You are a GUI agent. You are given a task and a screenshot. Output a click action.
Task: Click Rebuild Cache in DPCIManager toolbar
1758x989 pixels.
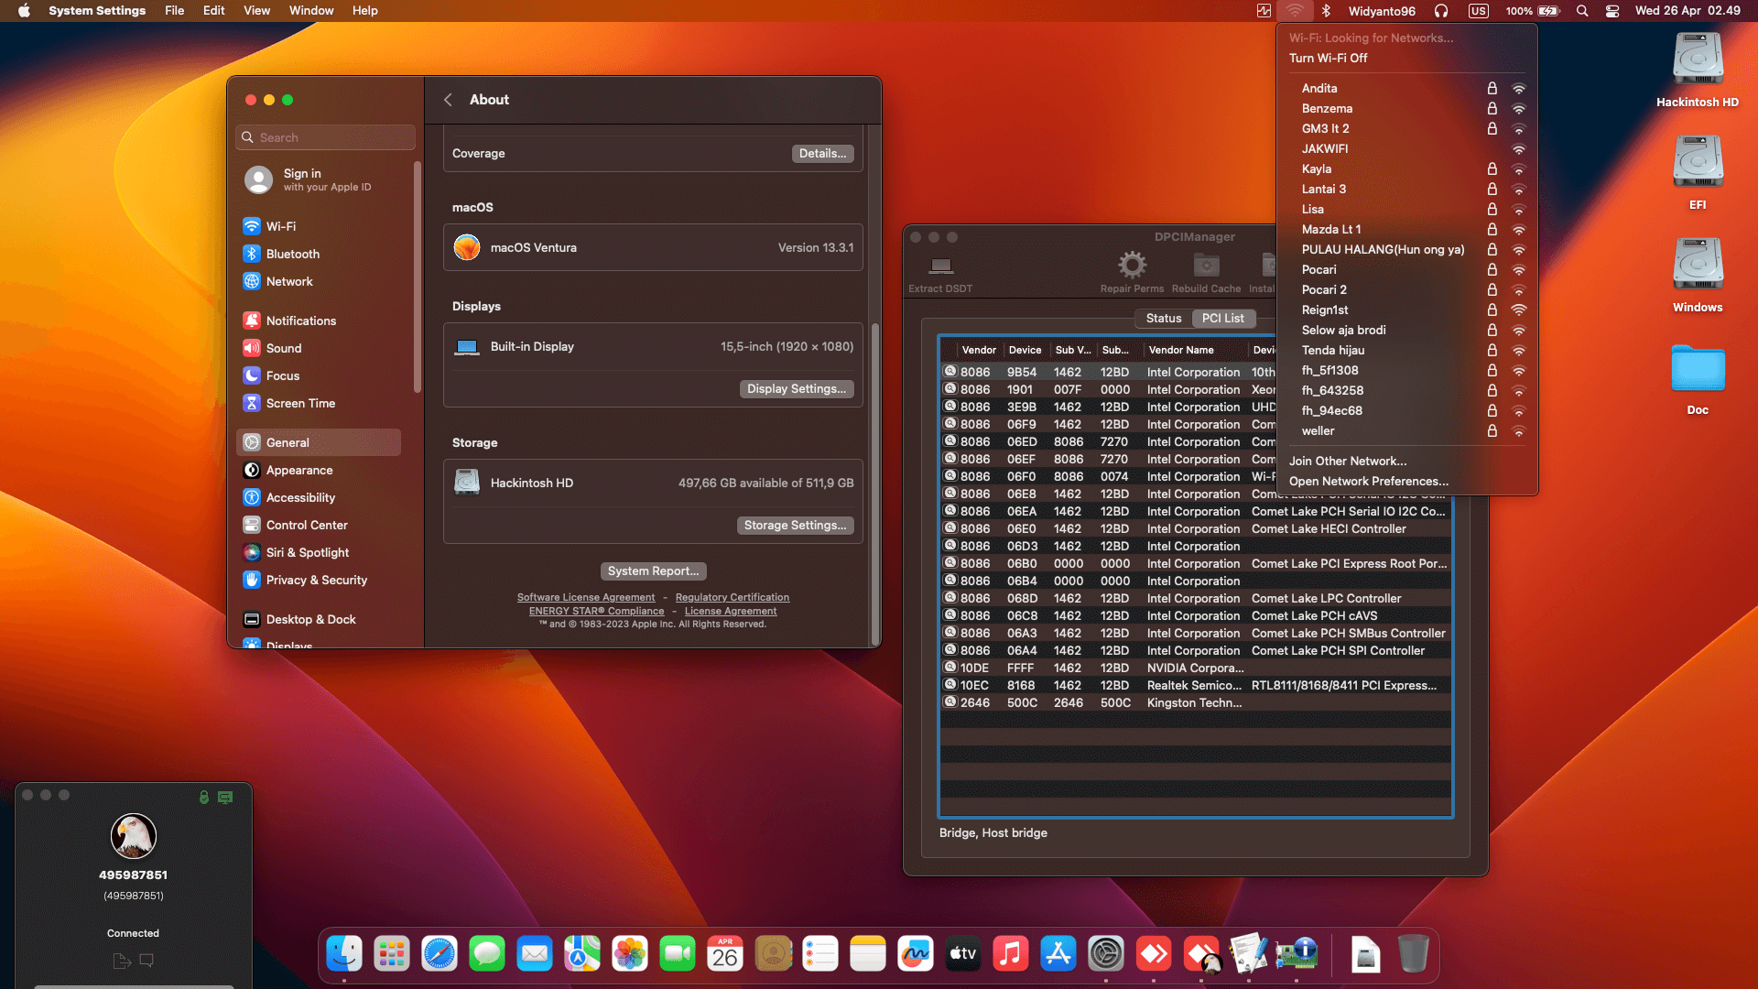1206,273
